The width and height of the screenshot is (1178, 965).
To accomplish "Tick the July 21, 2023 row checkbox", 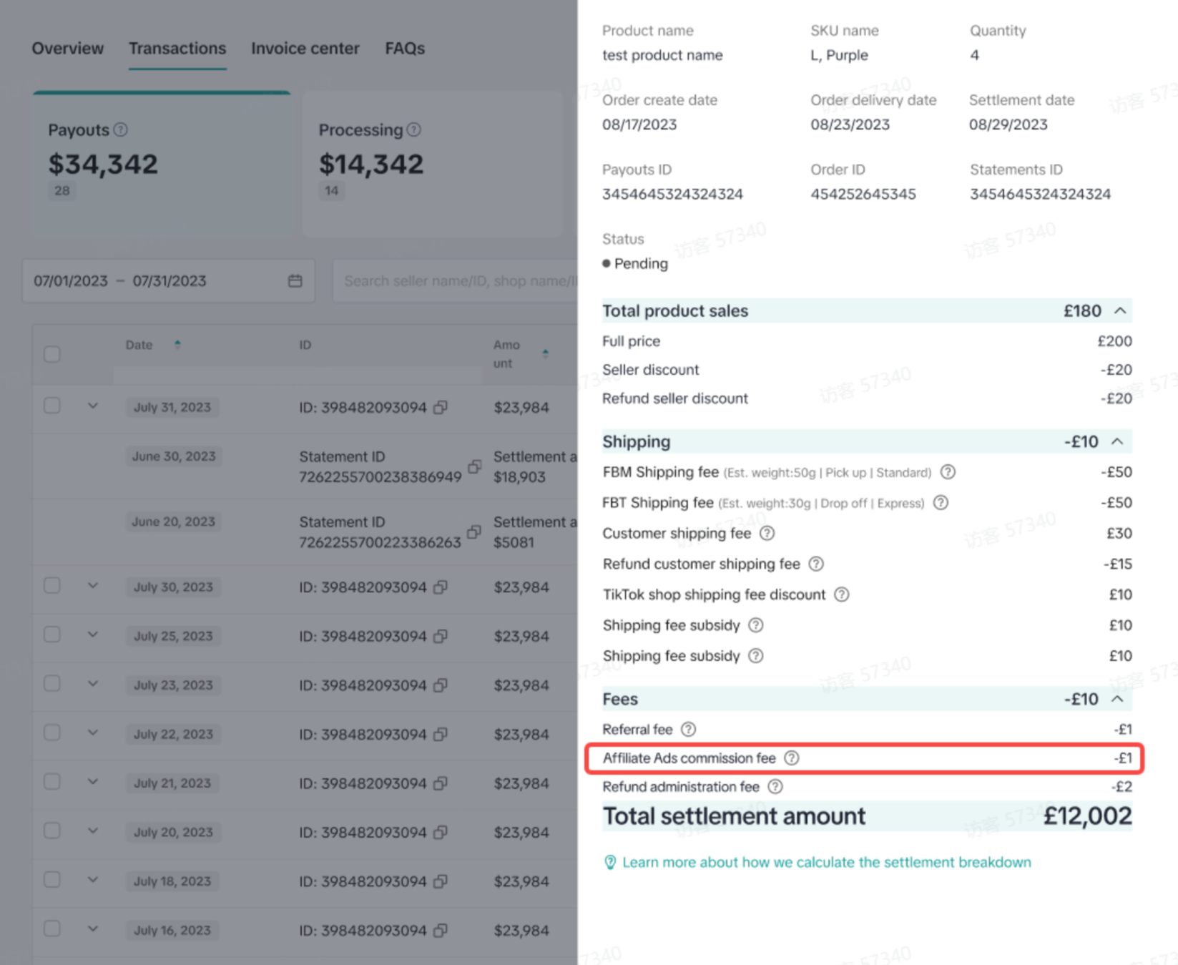I will click(x=52, y=782).
